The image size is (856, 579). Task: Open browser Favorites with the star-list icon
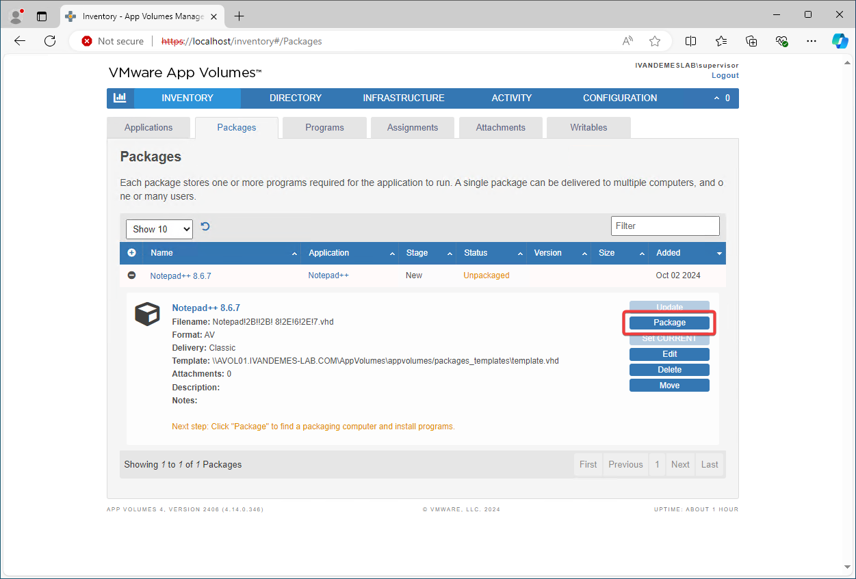pos(721,41)
